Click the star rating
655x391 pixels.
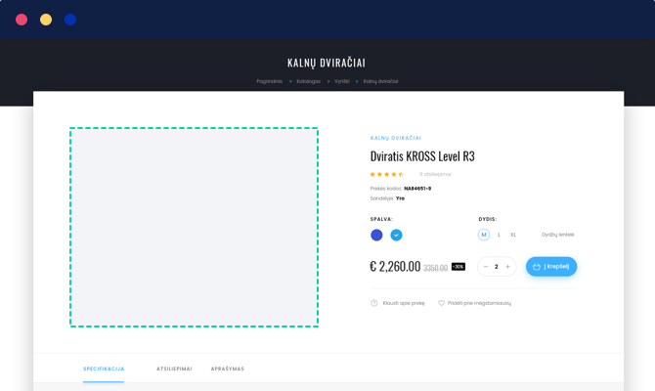click(x=387, y=174)
